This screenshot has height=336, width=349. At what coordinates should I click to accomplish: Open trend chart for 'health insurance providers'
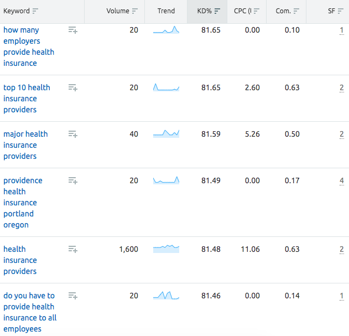[x=166, y=249]
